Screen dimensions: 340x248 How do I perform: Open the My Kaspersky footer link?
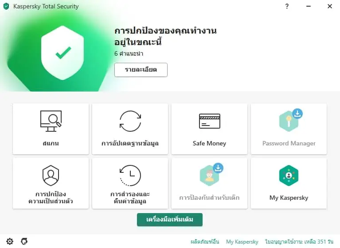242,241
